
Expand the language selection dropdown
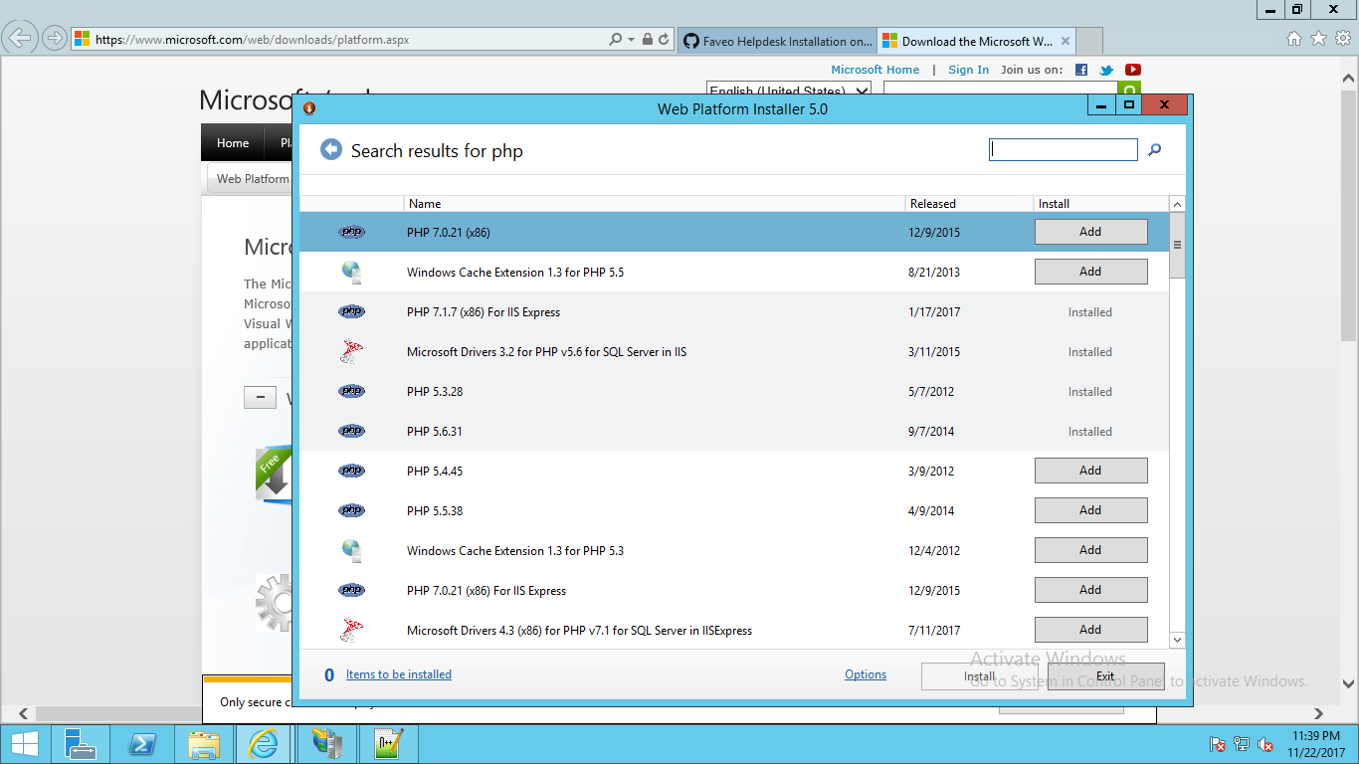[x=863, y=91]
